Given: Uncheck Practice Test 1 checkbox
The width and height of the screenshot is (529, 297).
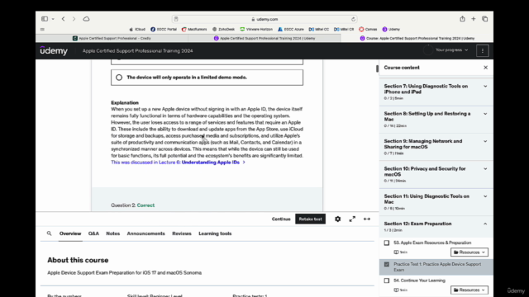Looking at the screenshot, I should (387, 264).
